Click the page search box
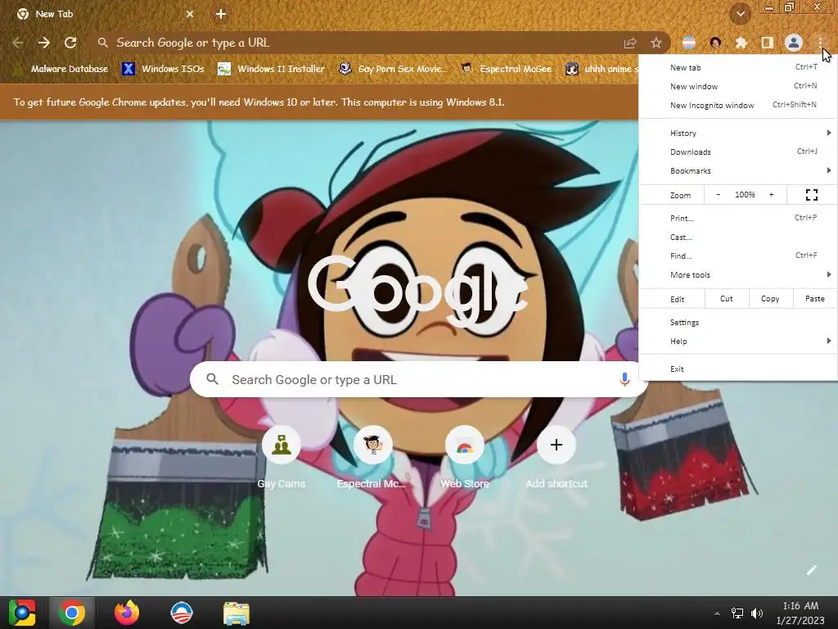The image size is (838, 629). click(419, 379)
